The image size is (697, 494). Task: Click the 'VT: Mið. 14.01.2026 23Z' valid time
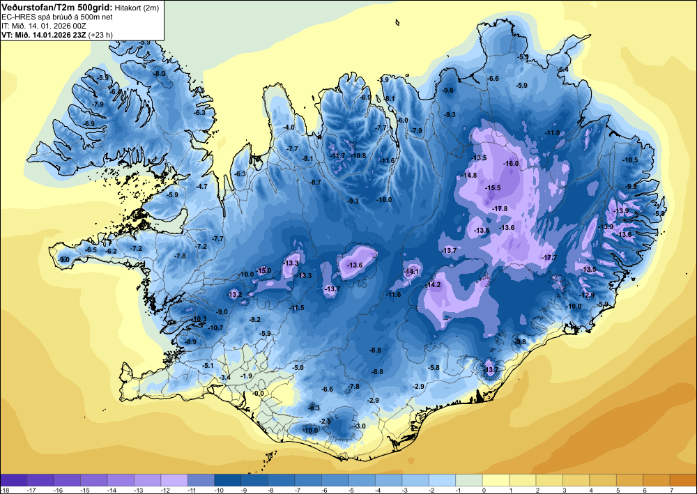[44, 35]
